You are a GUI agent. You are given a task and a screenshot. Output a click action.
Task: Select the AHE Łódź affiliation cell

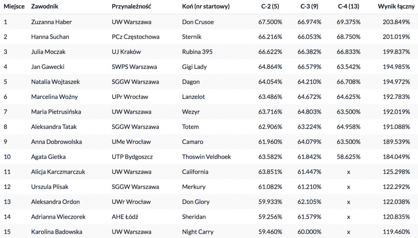(125, 217)
